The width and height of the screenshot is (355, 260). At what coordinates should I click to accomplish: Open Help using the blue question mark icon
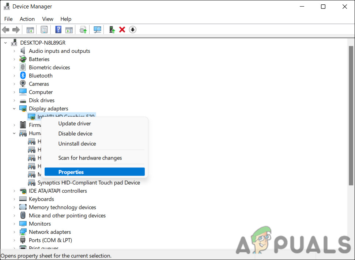point(58,30)
